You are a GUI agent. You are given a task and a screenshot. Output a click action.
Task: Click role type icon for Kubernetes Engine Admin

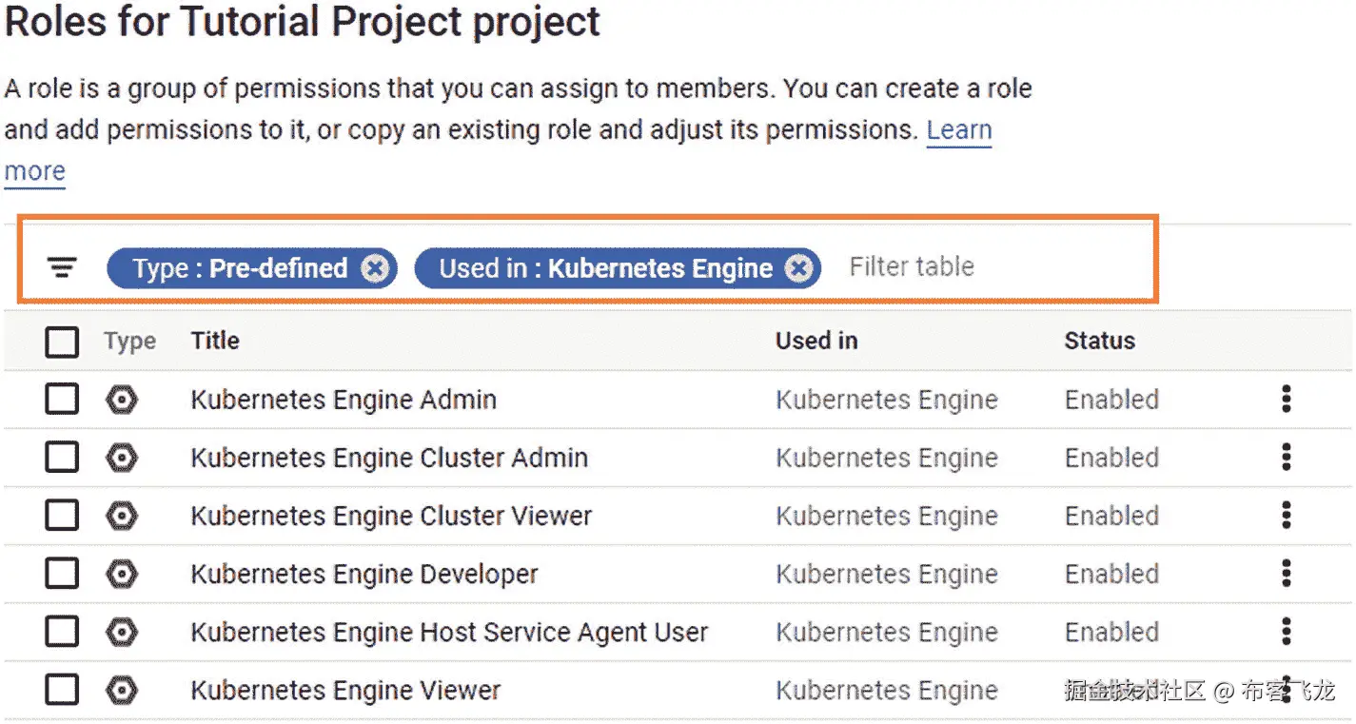(x=122, y=400)
